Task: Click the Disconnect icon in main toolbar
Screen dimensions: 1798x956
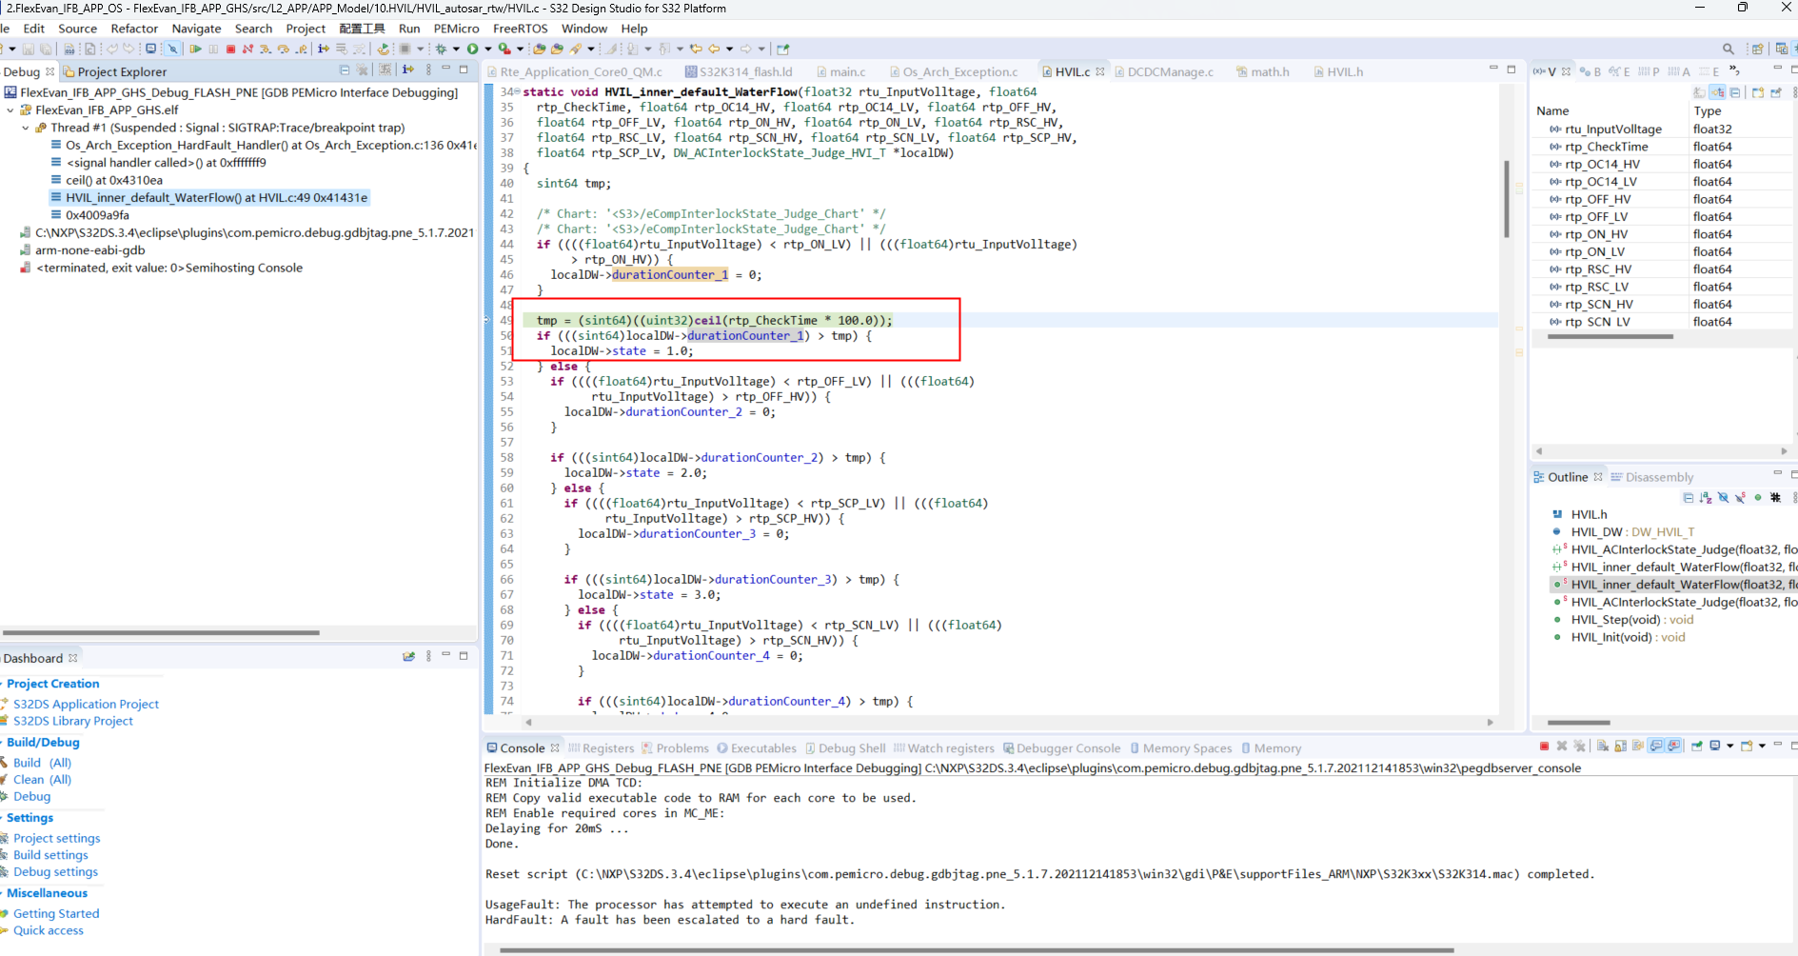Action: 247,49
